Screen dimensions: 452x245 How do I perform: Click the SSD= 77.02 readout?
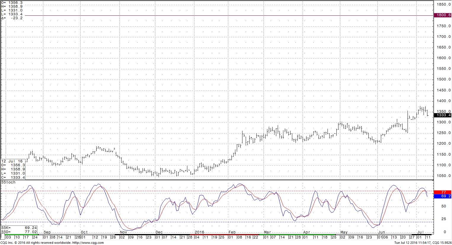[19, 232]
